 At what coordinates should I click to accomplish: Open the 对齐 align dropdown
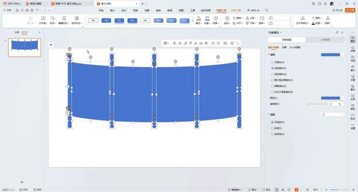click(237, 23)
